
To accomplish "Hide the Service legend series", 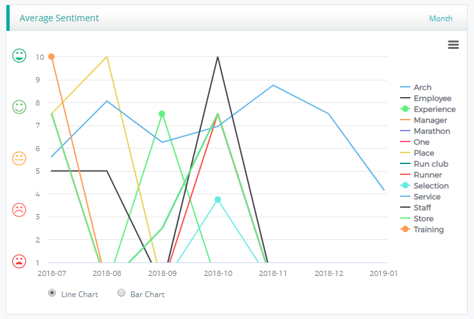I will (420, 197).
